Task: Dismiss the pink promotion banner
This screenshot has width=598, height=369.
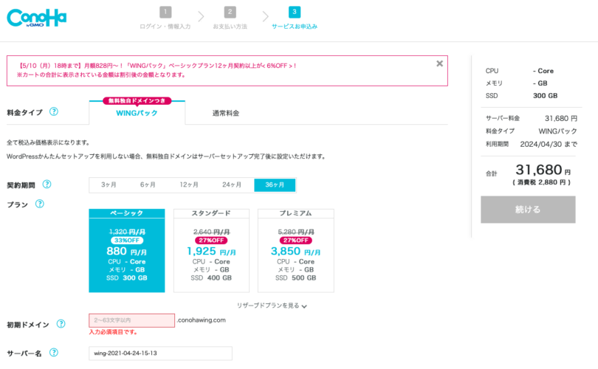Action: point(440,63)
